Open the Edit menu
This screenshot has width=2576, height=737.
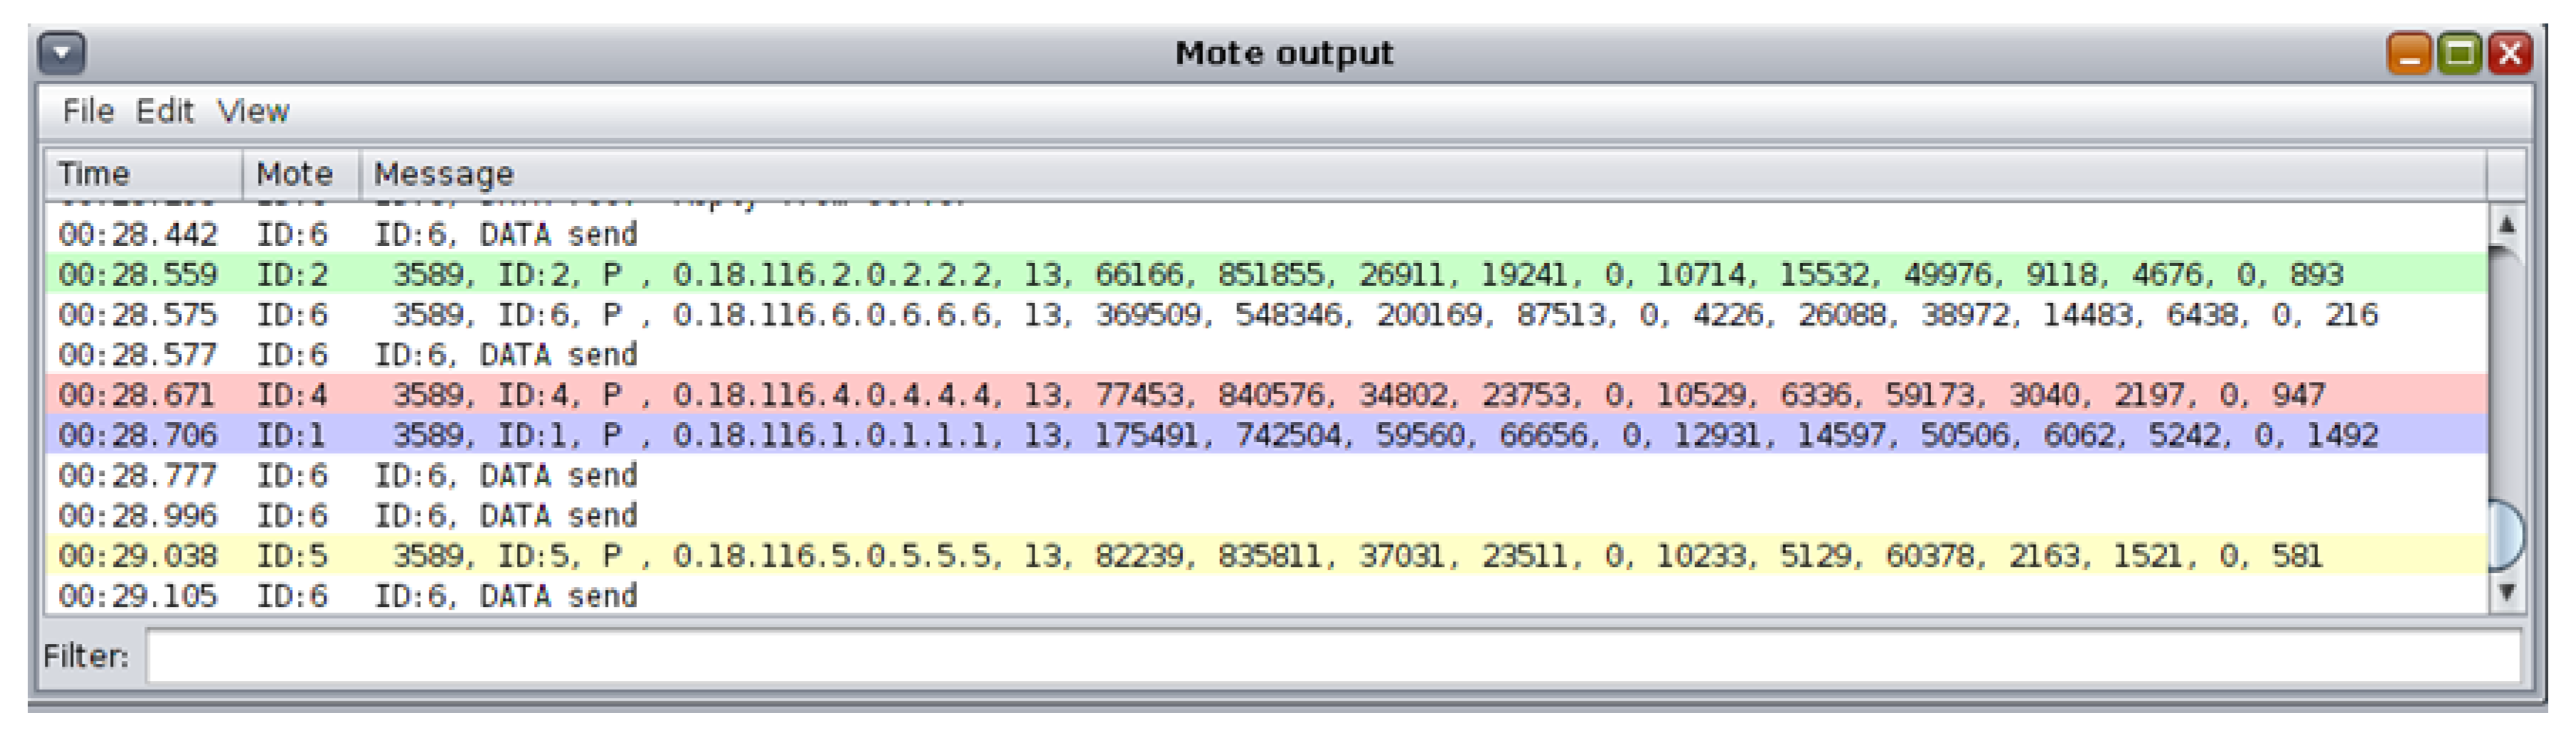coord(164,111)
